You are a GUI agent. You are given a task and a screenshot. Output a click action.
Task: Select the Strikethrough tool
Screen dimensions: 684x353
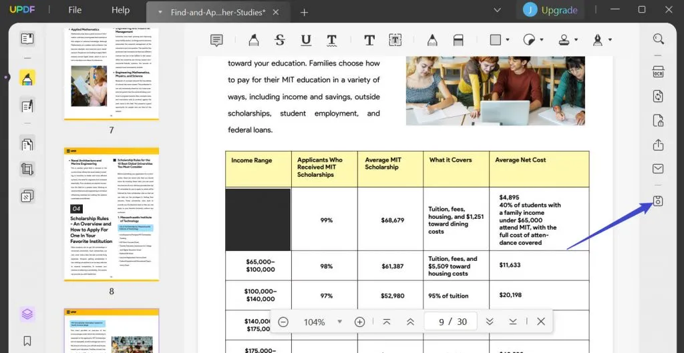click(280, 40)
